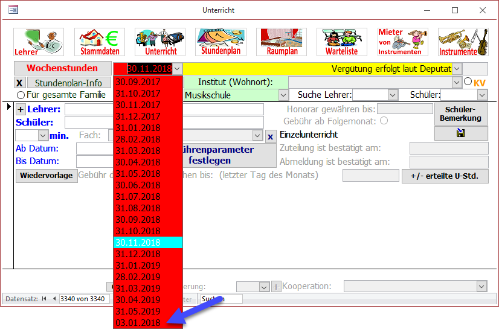Open the Stundenplan icon

[x=221, y=42]
